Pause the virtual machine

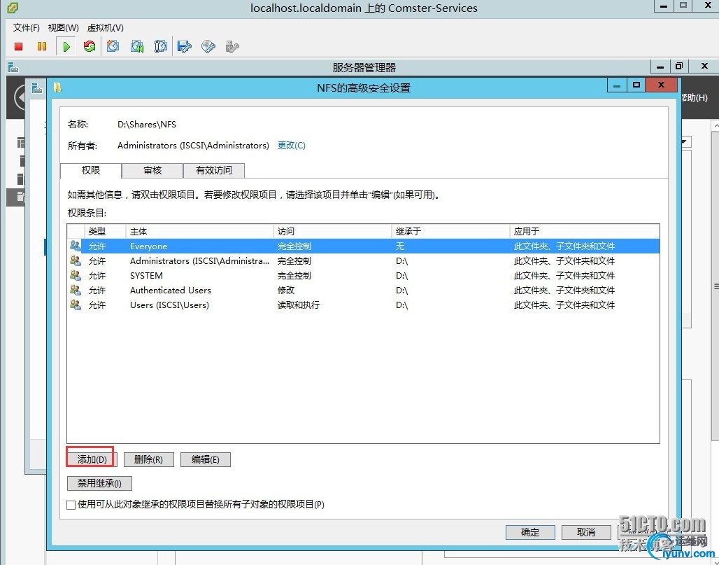tap(42, 46)
